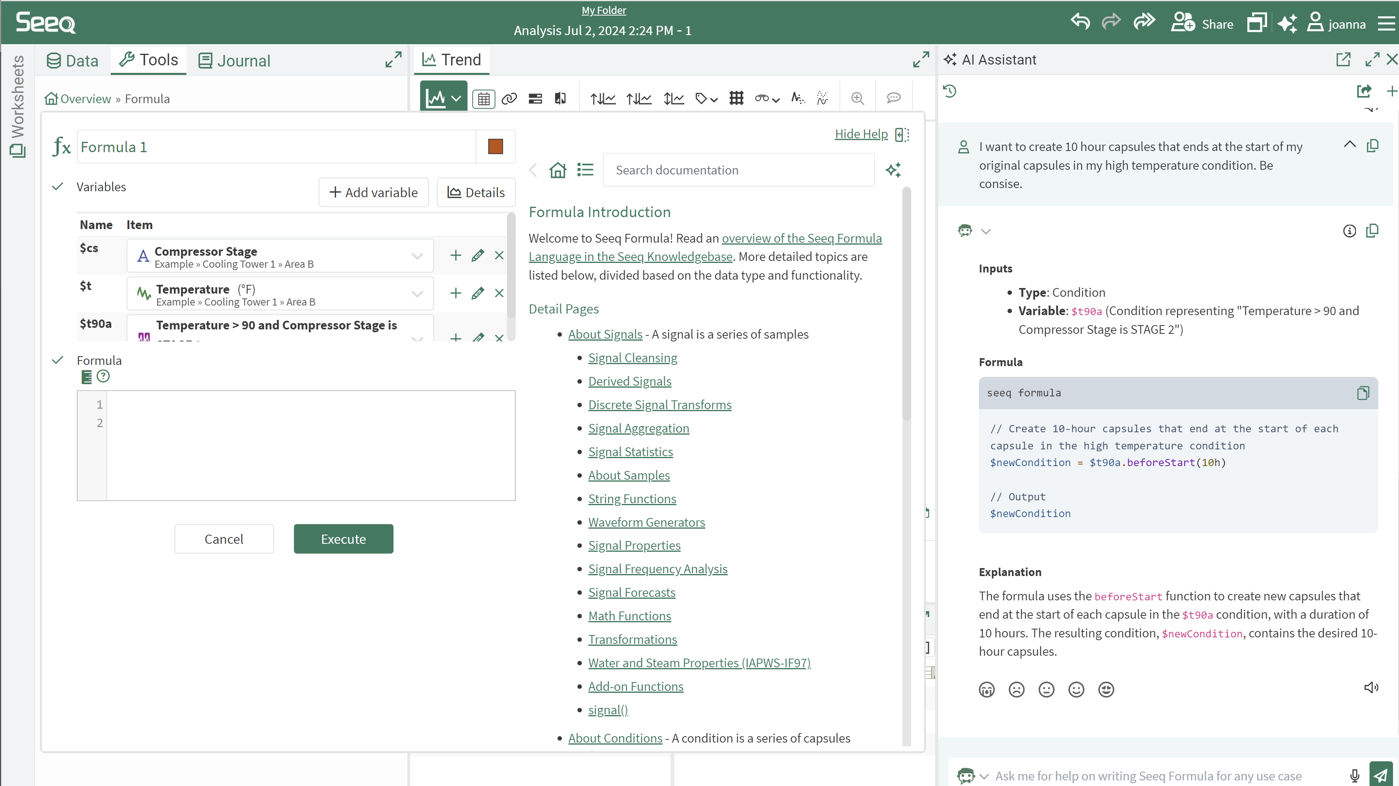The height and width of the screenshot is (786, 1399).
Task: Click the double forward arrow icon in header
Action: pyautogui.click(x=1144, y=22)
